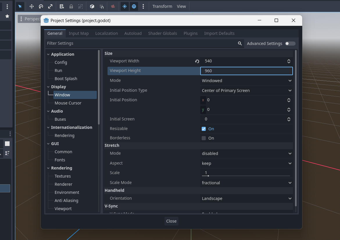Open the Aspect dropdown showing keep

coord(246,163)
